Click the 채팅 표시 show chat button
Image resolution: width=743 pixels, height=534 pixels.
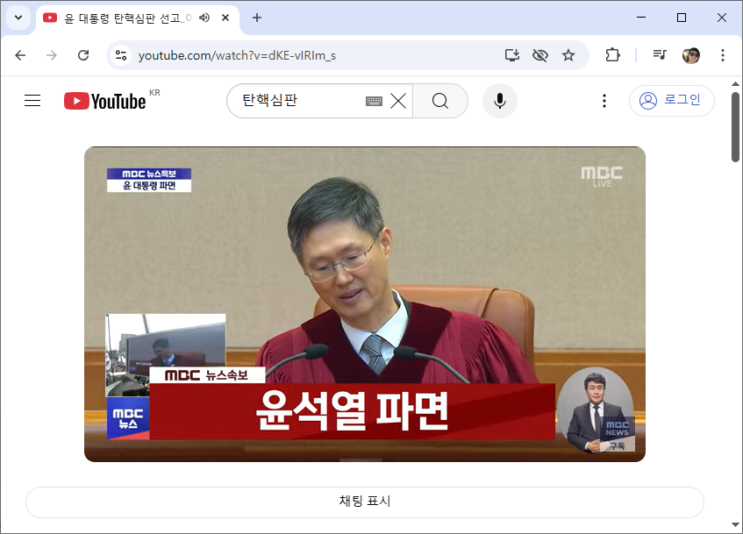pyautogui.click(x=365, y=502)
